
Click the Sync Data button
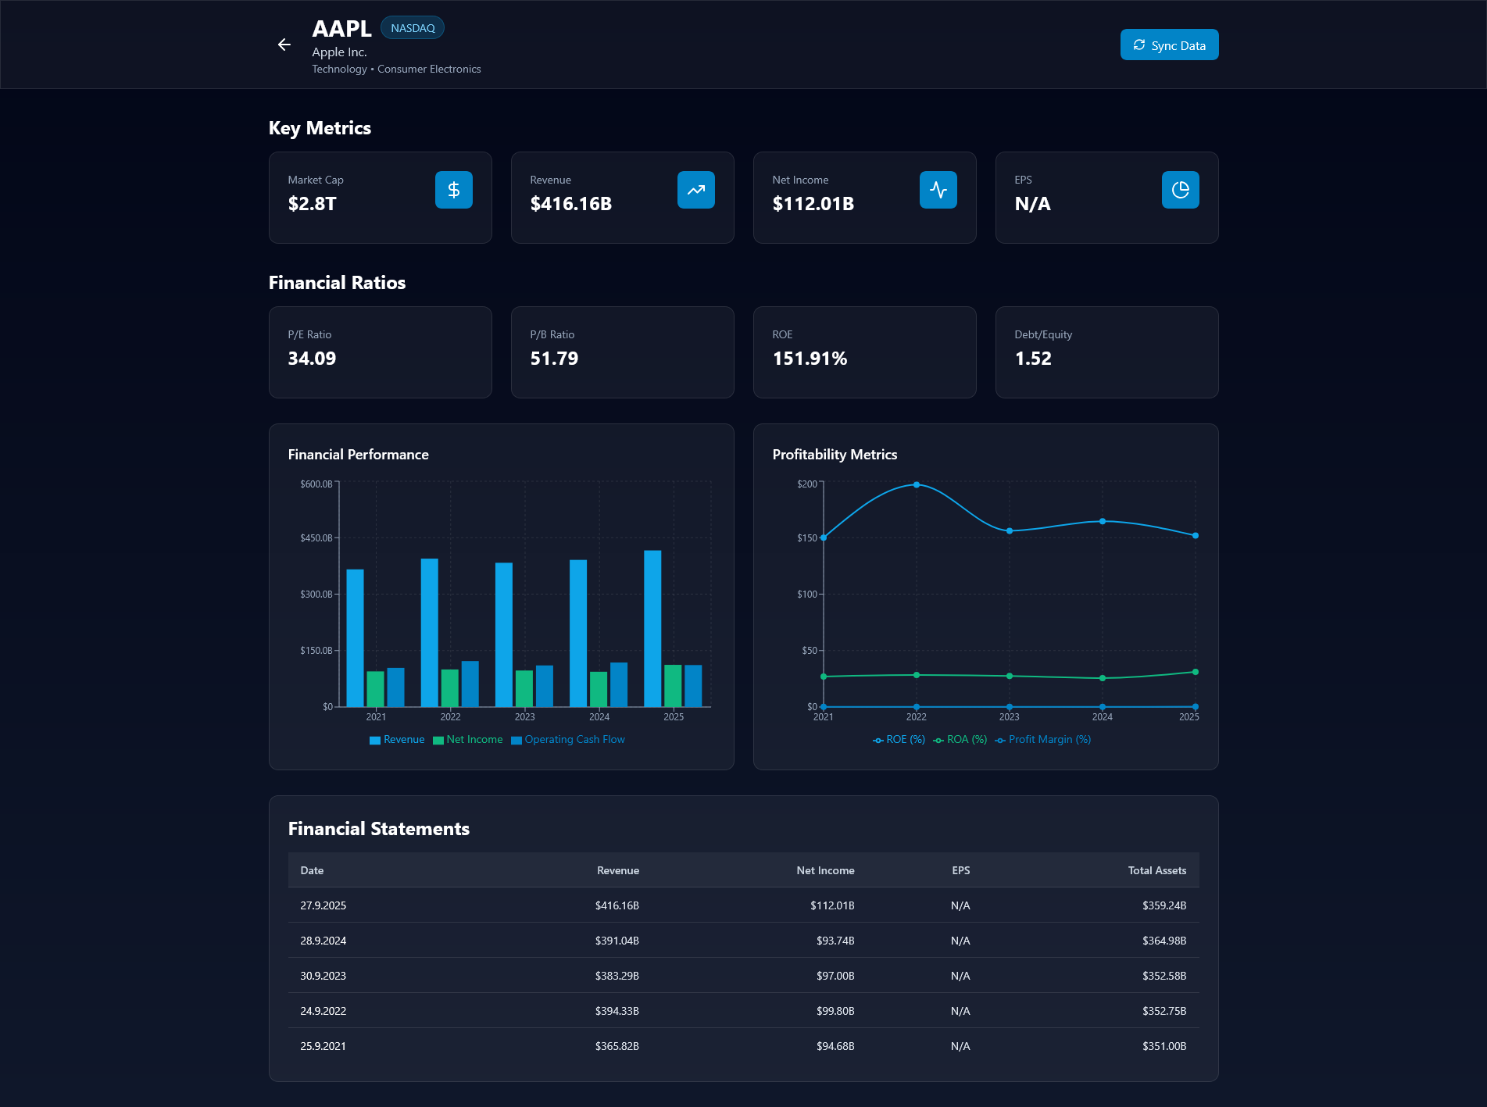(1169, 45)
